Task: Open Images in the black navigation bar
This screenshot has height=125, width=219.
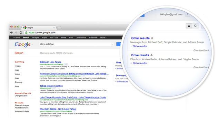Action: (x=36, y=37)
